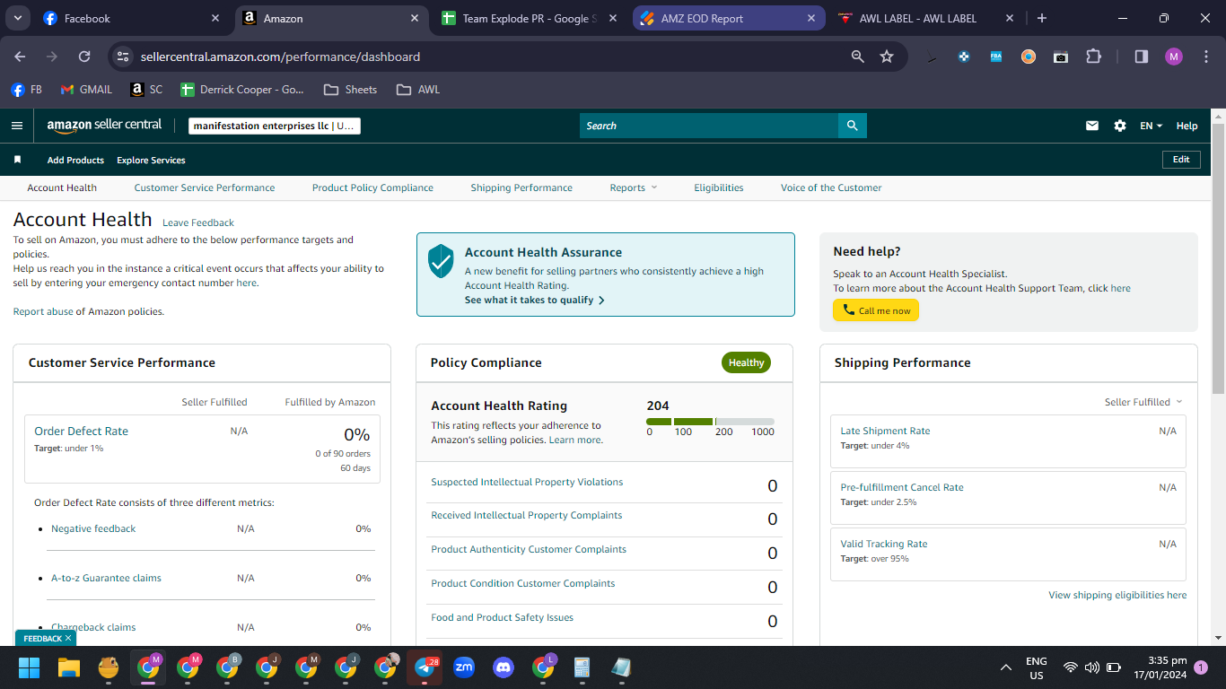Open Voice of the Customer menu

click(x=831, y=188)
